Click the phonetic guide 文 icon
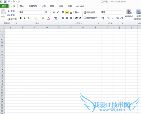 56,18
